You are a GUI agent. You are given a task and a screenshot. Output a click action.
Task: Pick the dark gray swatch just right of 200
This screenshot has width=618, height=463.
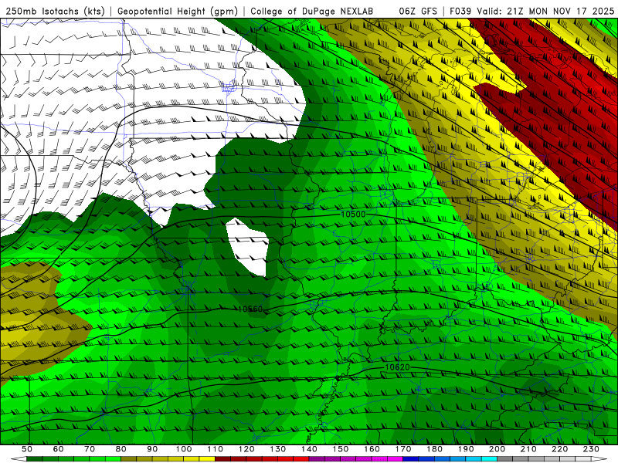tap(505, 459)
